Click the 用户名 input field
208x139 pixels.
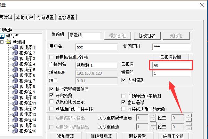click(96, 47)
